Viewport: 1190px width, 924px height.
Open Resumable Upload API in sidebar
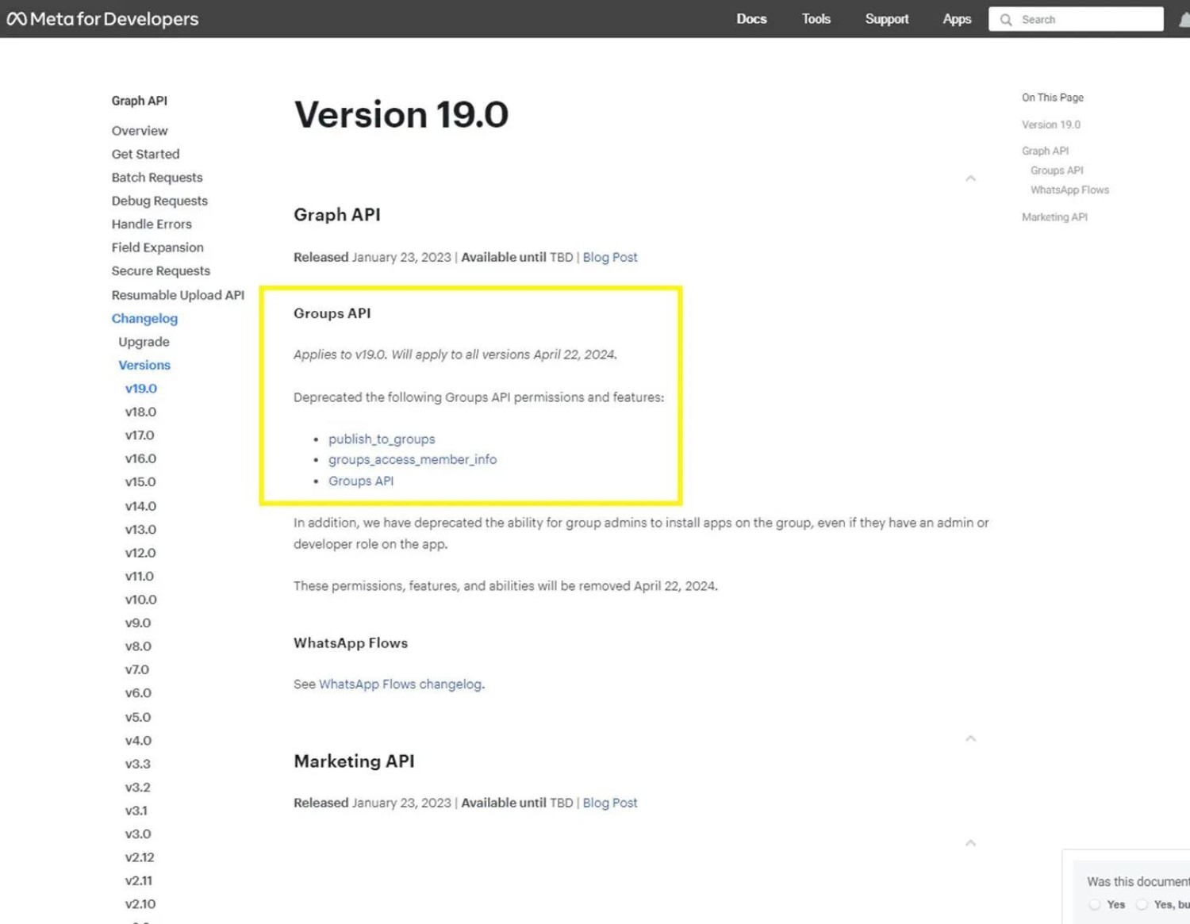click(178, 295)
